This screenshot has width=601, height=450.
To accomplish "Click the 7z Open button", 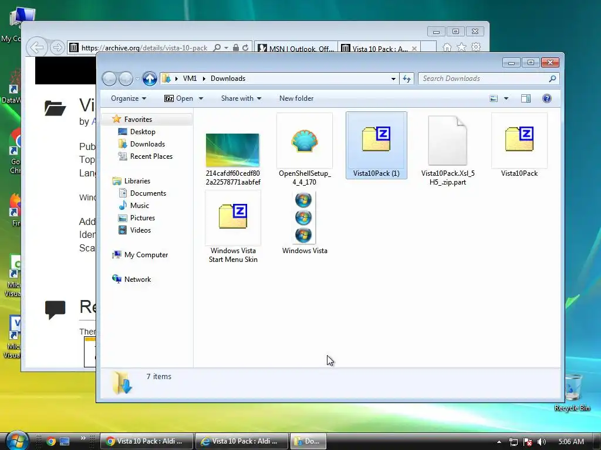I will [179, 98].
